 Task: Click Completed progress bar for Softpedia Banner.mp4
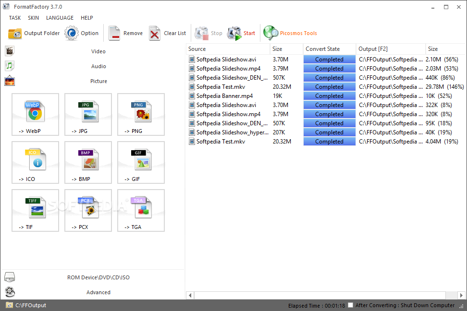pyautogui.click(x=330, y=96)
